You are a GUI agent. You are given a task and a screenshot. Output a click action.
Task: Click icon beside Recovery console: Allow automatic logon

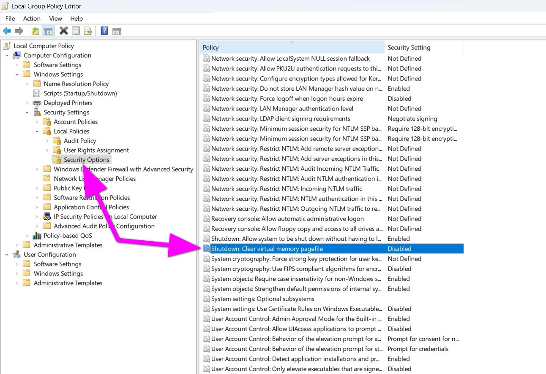(x=206, y=219)
